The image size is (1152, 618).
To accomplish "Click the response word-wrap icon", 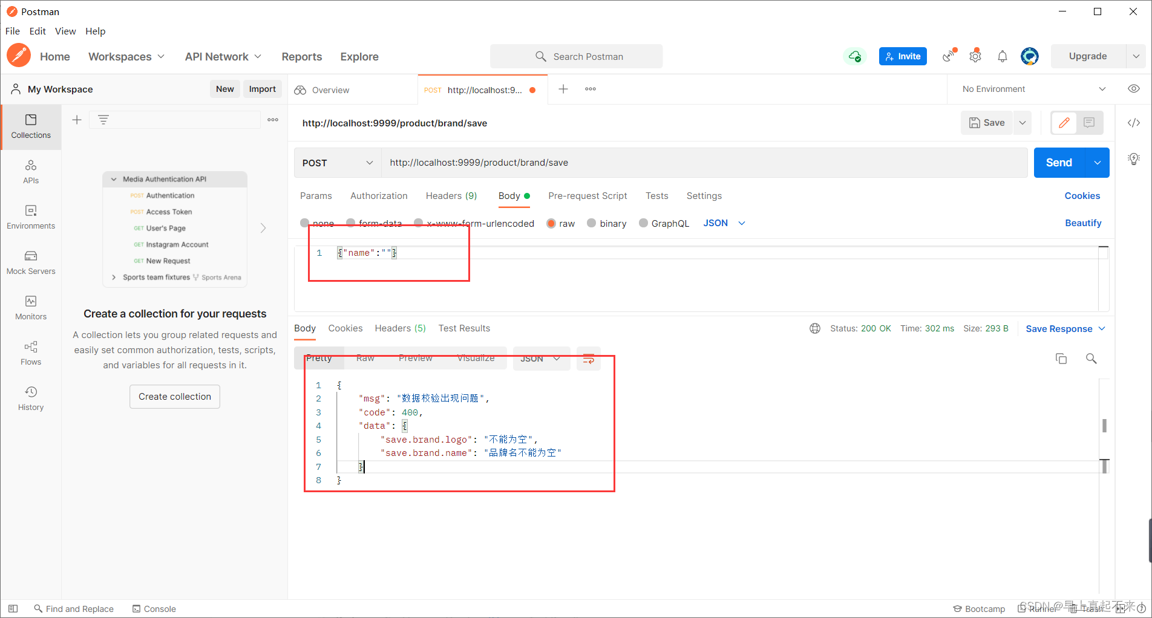I will tap(588, 359).
